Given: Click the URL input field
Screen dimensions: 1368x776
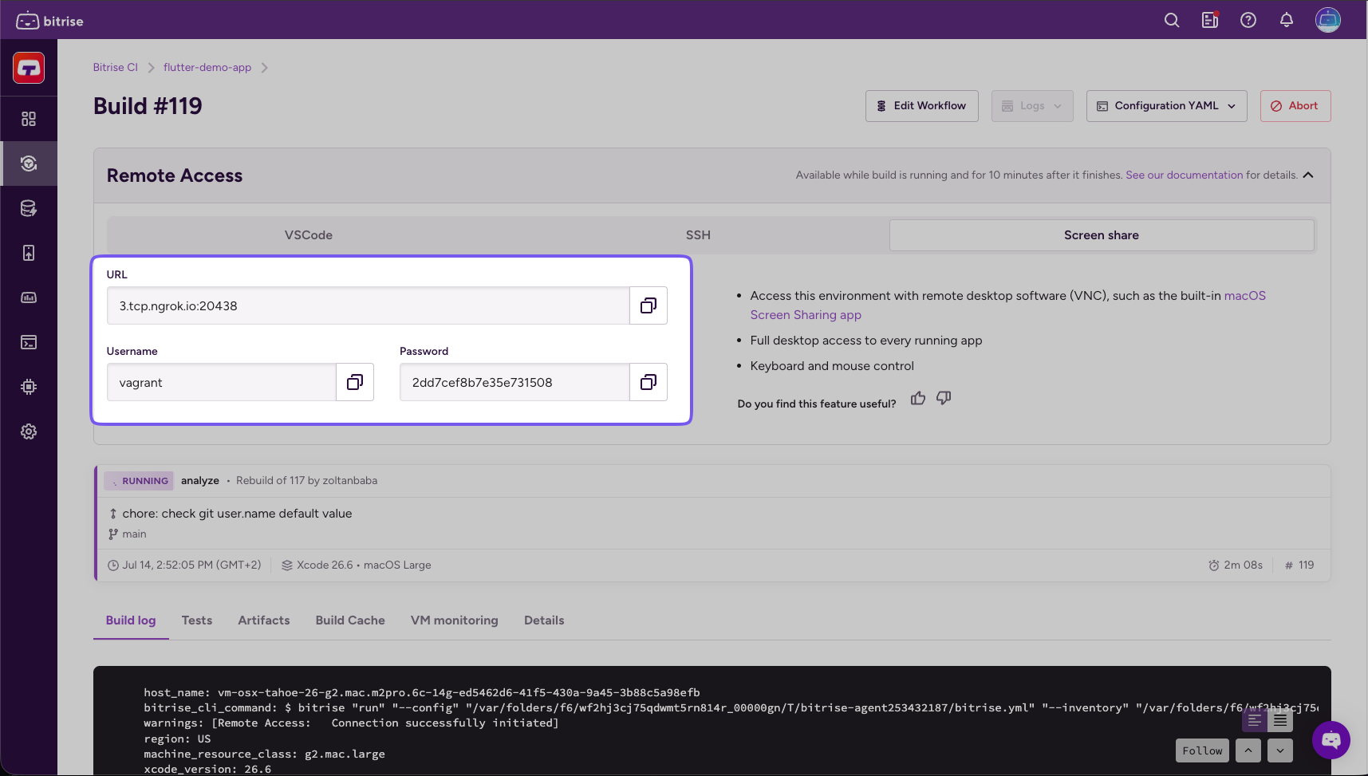Looking at the screenshot, I should 369,305.
